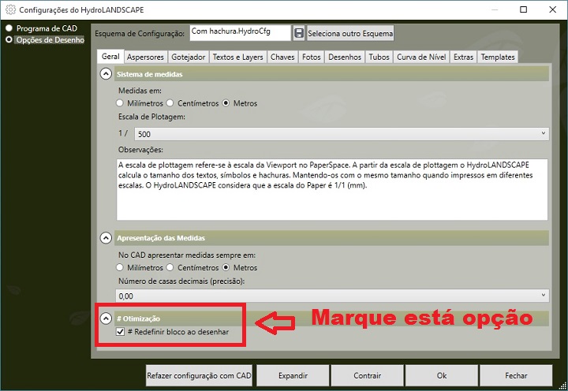
Task: Click the Esquema de Configuração name field
Action: (240, 33)
